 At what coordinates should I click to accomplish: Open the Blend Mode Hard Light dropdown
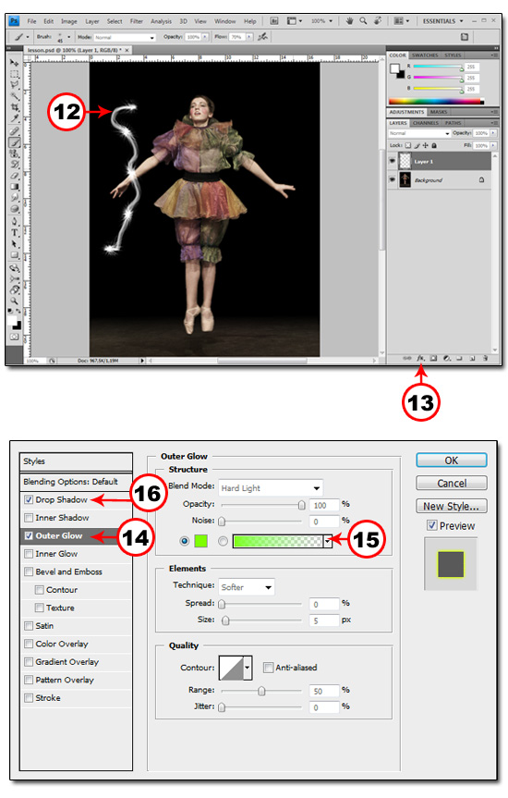[271, 488]
